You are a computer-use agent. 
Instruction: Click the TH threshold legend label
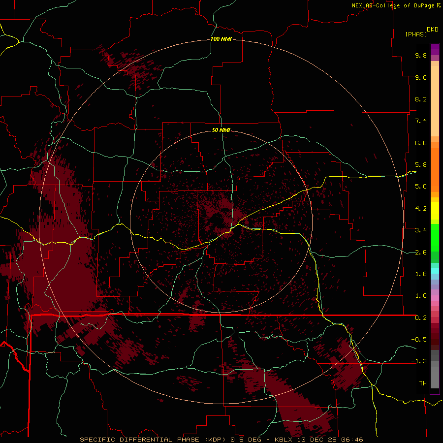pyautogui.click(x=423, y=383)
